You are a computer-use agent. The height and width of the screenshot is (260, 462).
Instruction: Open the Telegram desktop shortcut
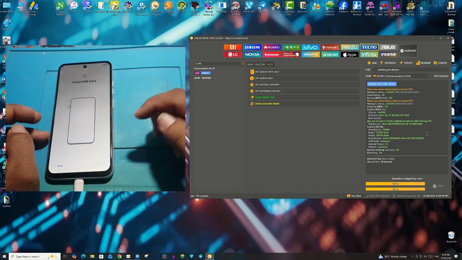(x=262, y=7)
